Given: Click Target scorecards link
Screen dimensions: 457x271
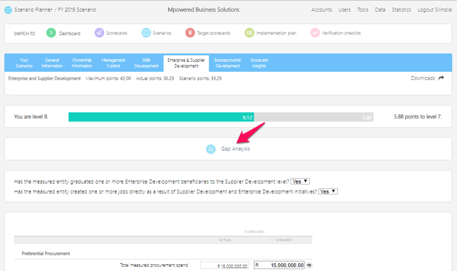Looking at the screenshot, I should tap(213, 33).
